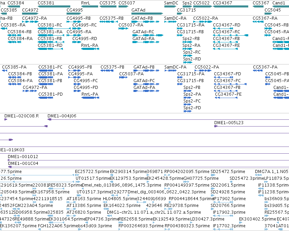Click protein CG31715-PB

coord(191,81)
